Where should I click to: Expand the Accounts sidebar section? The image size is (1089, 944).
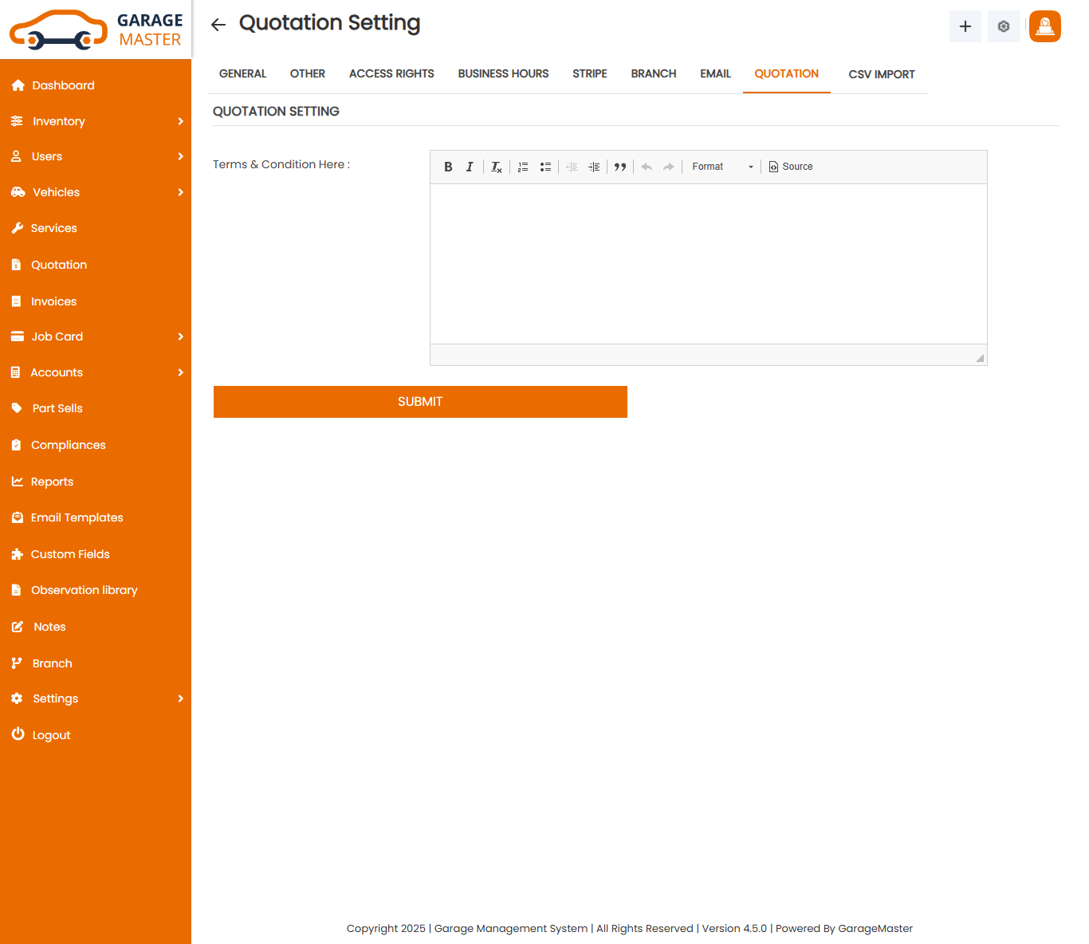pyautogui.click(x=96, y=372)
